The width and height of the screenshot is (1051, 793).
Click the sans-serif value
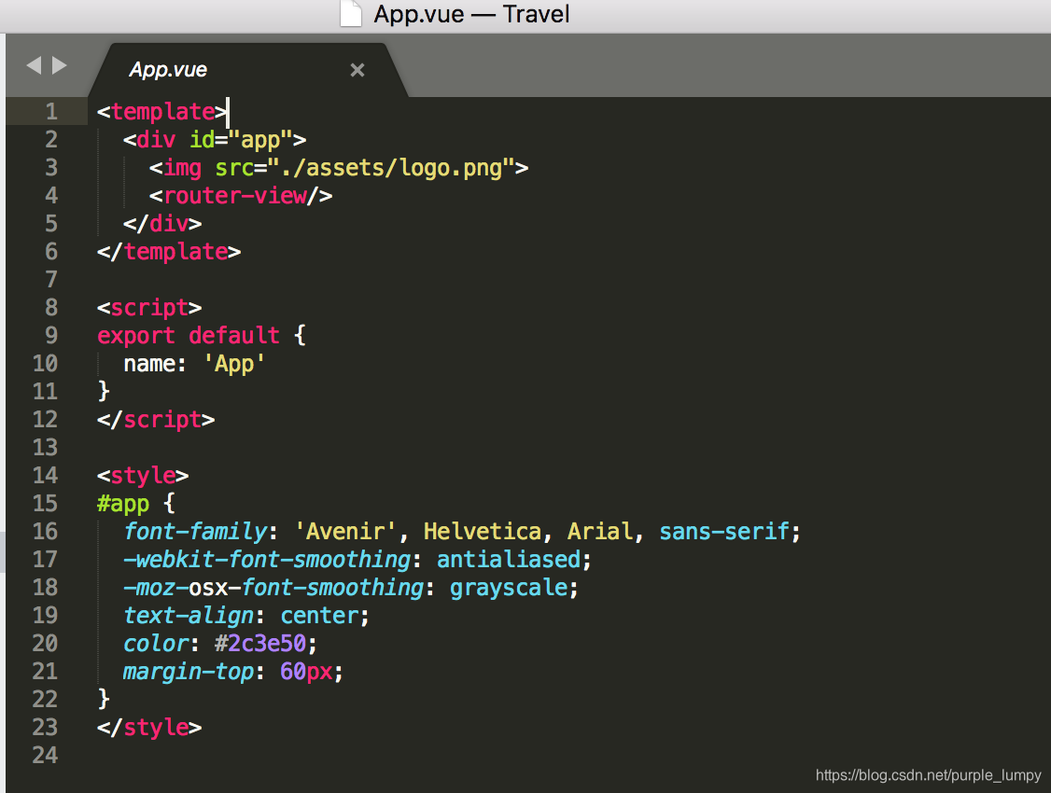tap(724, 532)
